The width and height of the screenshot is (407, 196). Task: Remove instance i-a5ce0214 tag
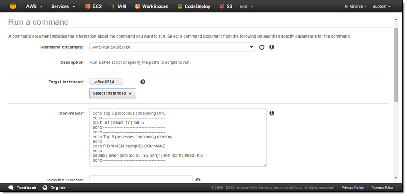118,82
